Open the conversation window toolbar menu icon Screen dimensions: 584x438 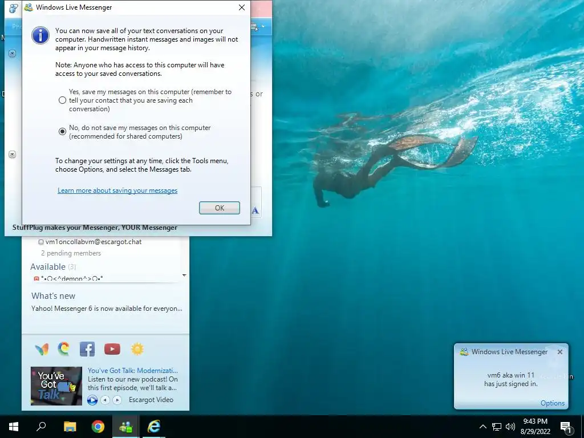tap(258, 27)
